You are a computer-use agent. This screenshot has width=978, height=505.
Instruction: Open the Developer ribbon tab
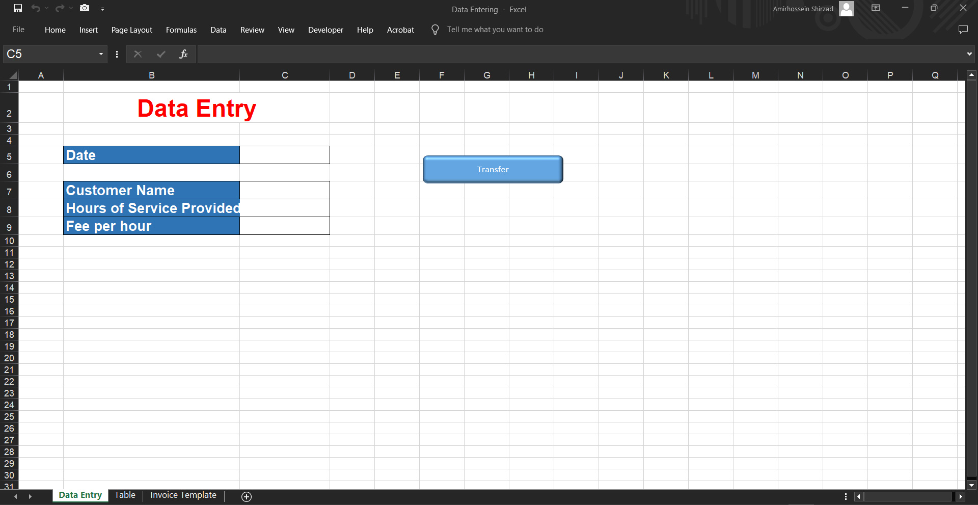click(325, 30)
